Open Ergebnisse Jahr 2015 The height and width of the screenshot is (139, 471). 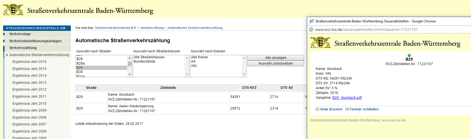pos(29,69)
